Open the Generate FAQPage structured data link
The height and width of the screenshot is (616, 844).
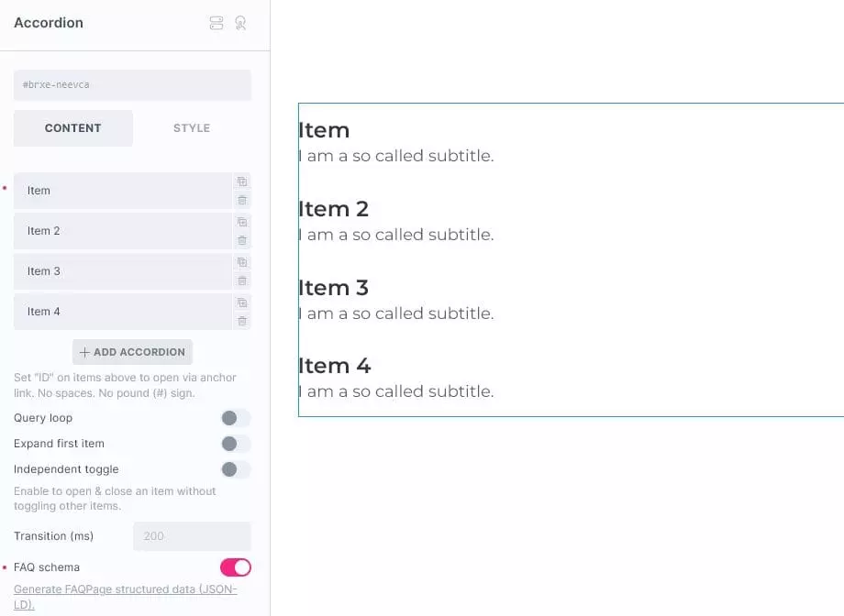point(126,597)
